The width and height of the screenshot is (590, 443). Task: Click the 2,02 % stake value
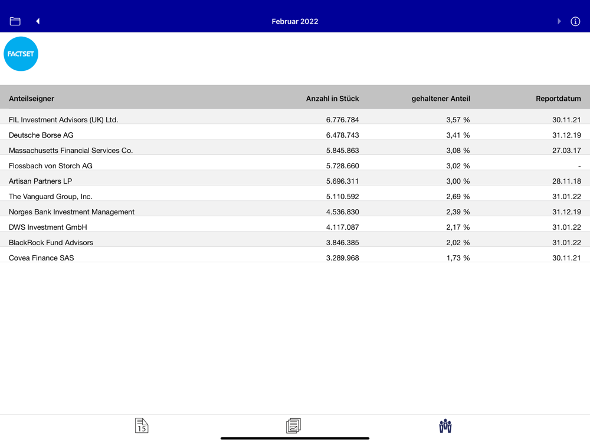pyautogui.click(x=458, y=243)
